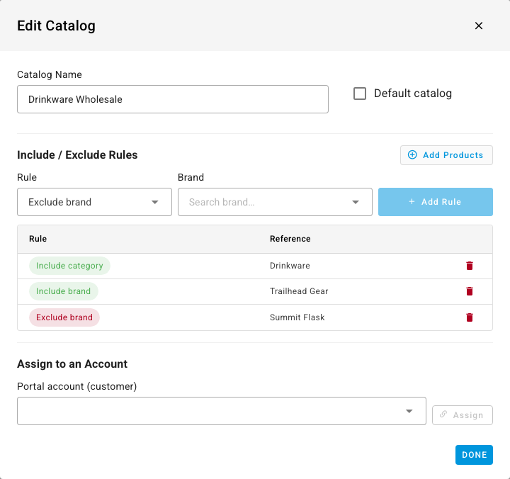This screenshot has height=479, width=510.
Task: Open the Rule type dropdown
Action: [94, 202]
